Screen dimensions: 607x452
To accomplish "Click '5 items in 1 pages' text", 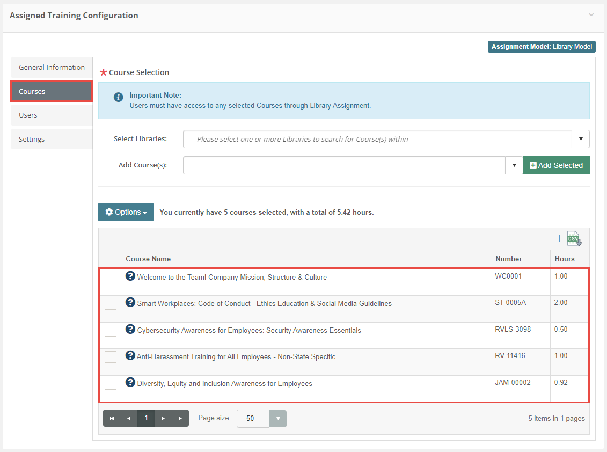I will tap(557, 418).
